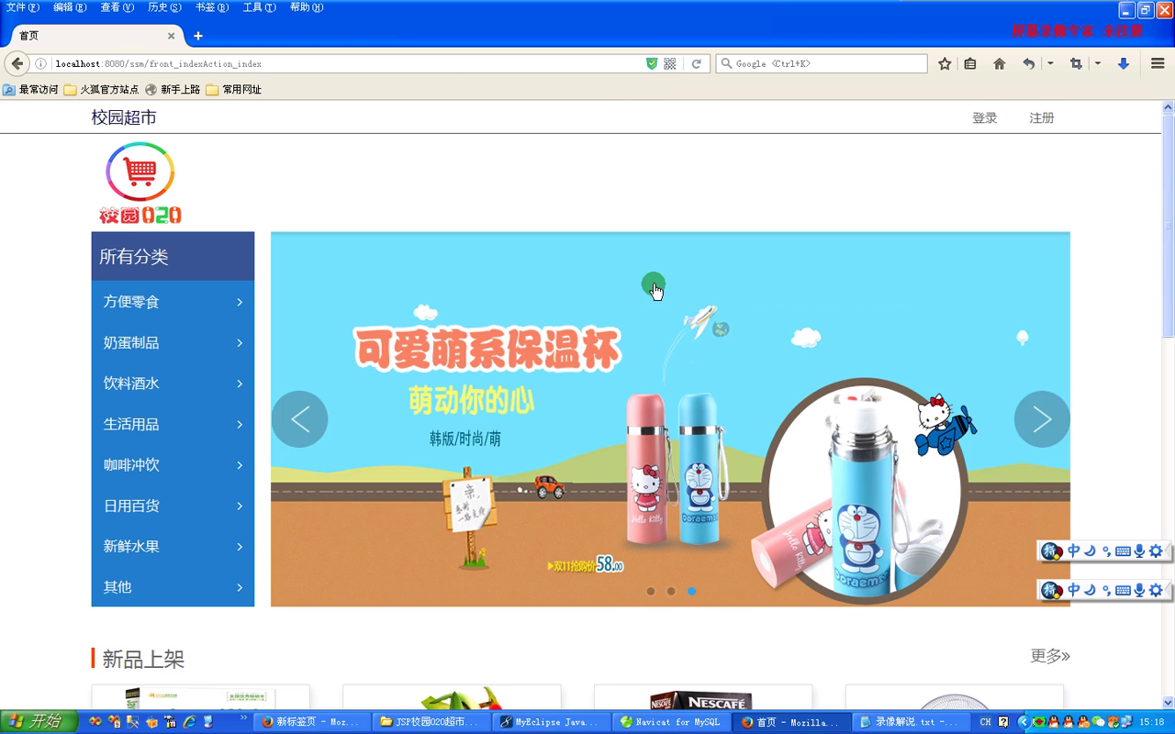Focus the Google search box

(x=822, y=64)
